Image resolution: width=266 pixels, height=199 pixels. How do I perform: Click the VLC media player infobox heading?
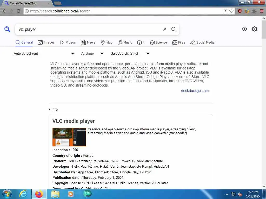[x=74, y=121]
